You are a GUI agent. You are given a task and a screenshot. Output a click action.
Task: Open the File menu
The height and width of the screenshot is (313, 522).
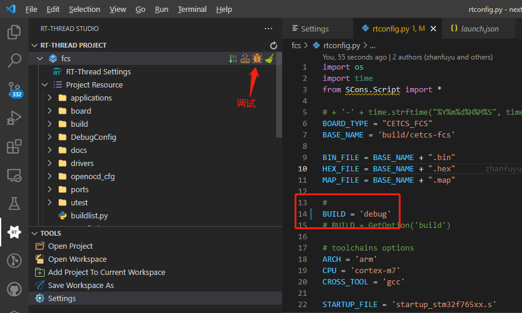32,10
